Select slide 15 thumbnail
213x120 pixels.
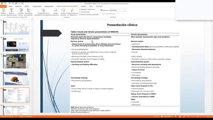(16, 27)
